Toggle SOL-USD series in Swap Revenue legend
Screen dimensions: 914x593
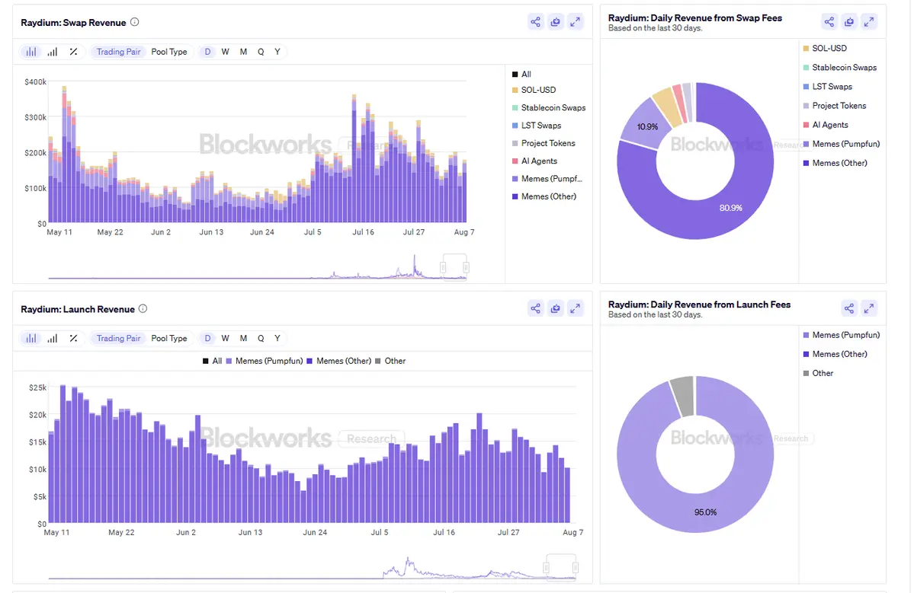pos(534,90)
